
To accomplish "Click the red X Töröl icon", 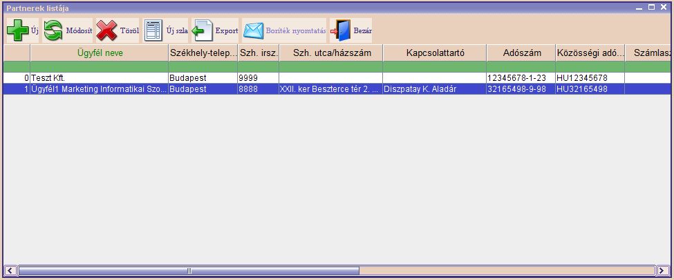I will point(106,30).
